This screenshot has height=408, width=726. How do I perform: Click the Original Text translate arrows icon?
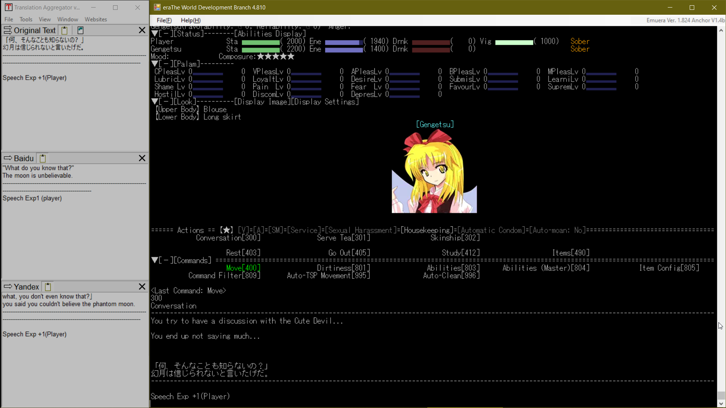(8, 30)
